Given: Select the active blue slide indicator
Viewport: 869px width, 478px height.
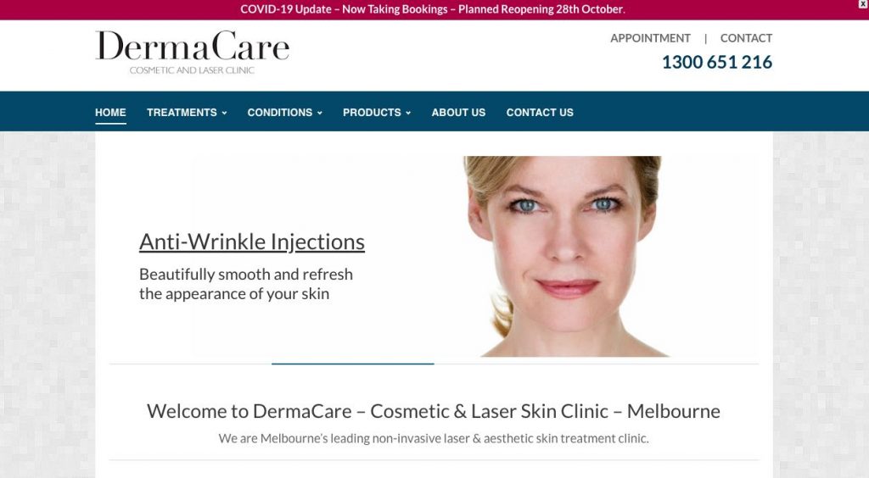Looking at the screenshot, I should click(x=352, y=364).
